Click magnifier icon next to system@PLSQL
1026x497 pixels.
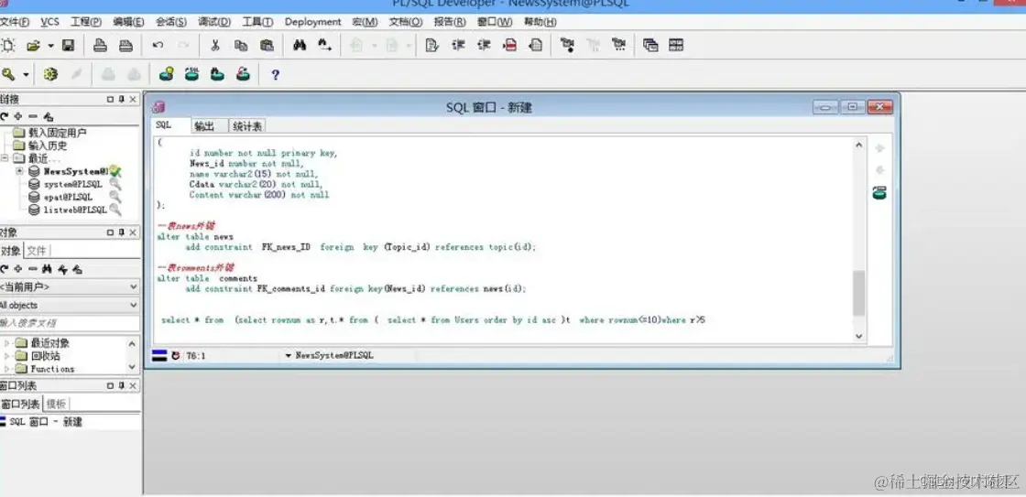[x=115, y=184]
